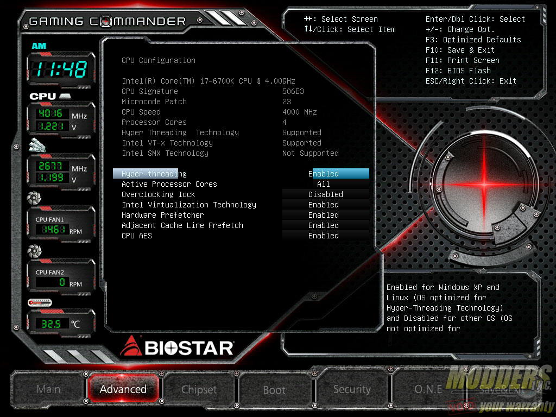Click the CPU Speed 4000 MHz value

coord(299,112)
